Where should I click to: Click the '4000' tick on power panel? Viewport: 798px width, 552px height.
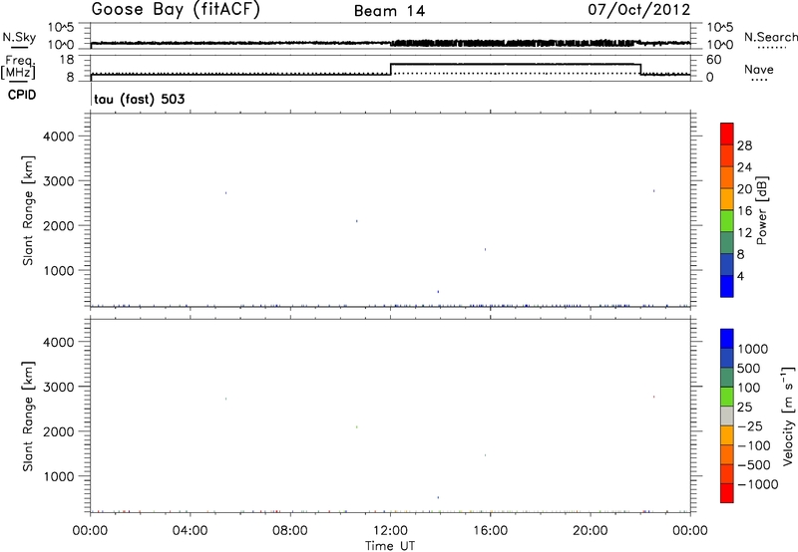click(59, 137)
